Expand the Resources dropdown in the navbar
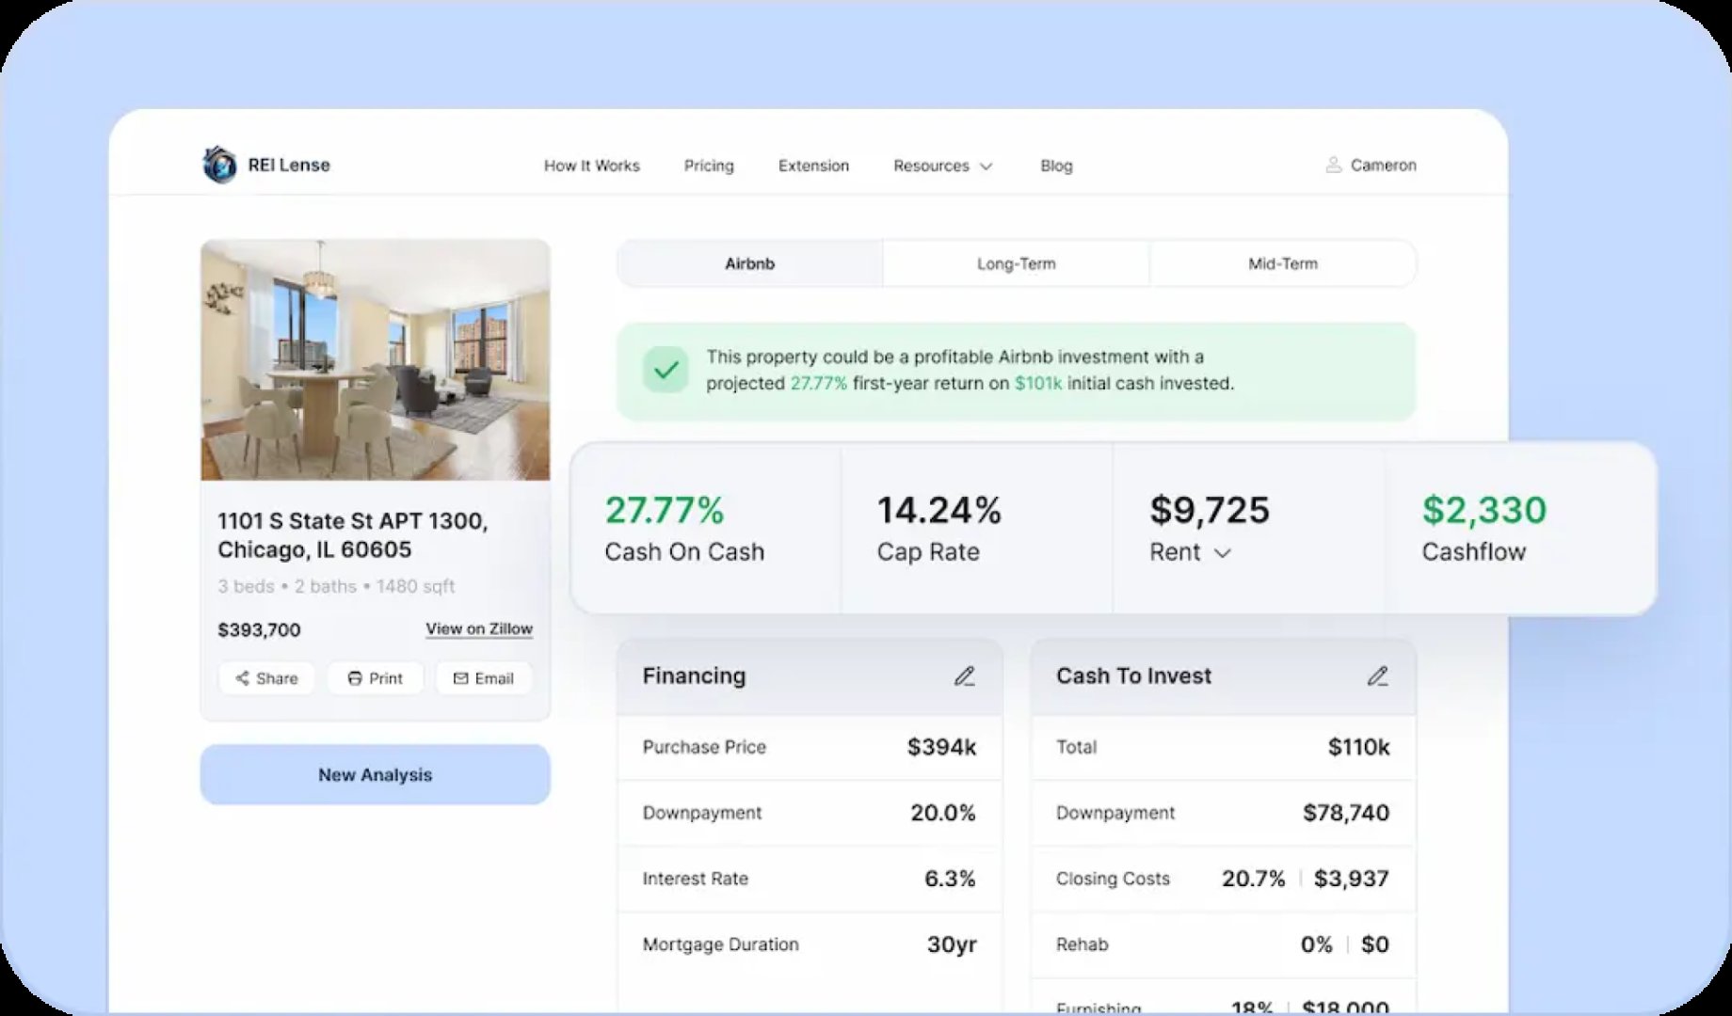 (x=942, y=166)
